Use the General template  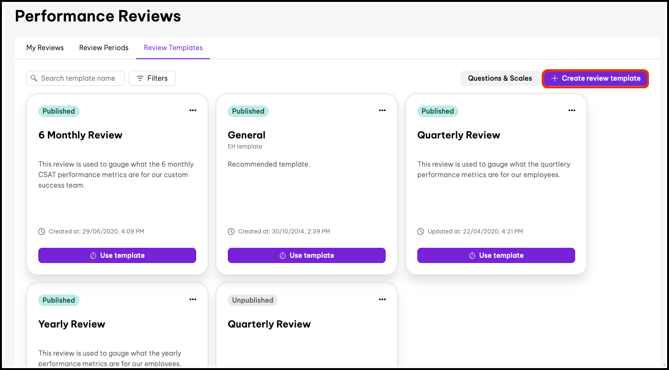(x=307, y=255)
